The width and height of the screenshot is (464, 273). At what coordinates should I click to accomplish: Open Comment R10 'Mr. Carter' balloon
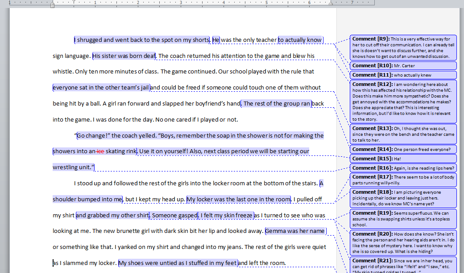click(403, 65)
